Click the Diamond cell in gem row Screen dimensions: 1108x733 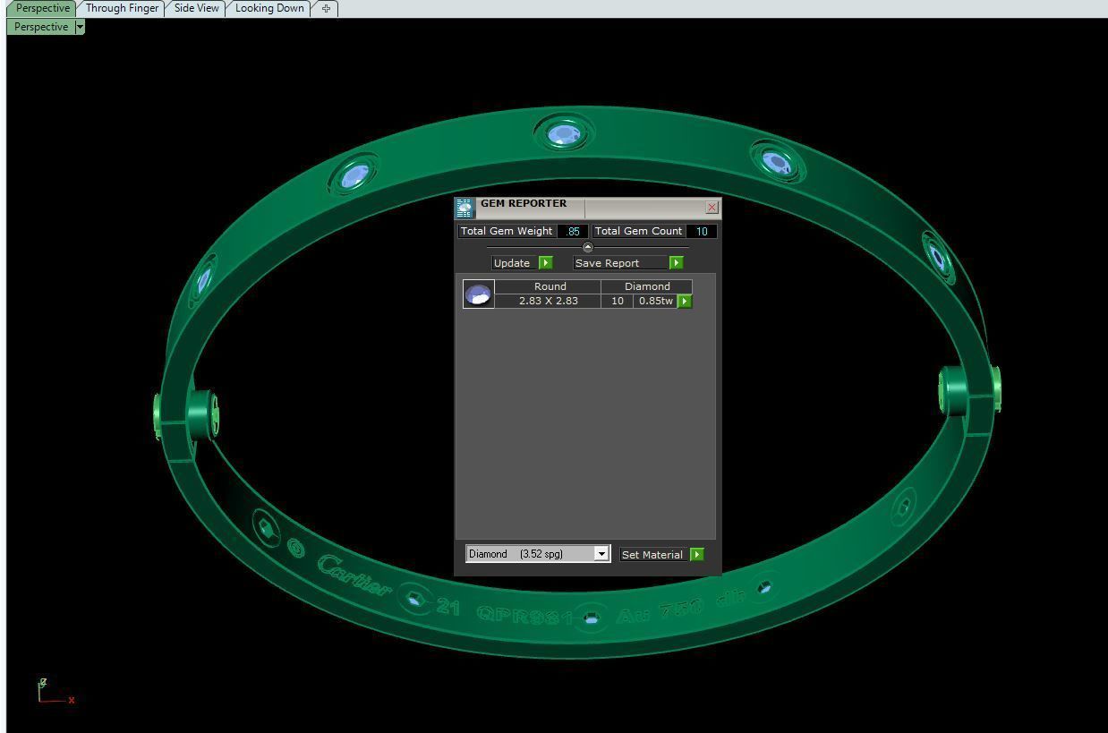tap(647, 286)
